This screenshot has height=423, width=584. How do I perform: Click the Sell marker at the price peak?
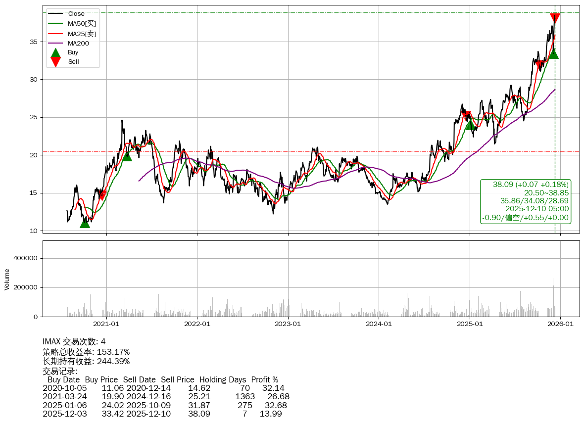pos(555,19)
